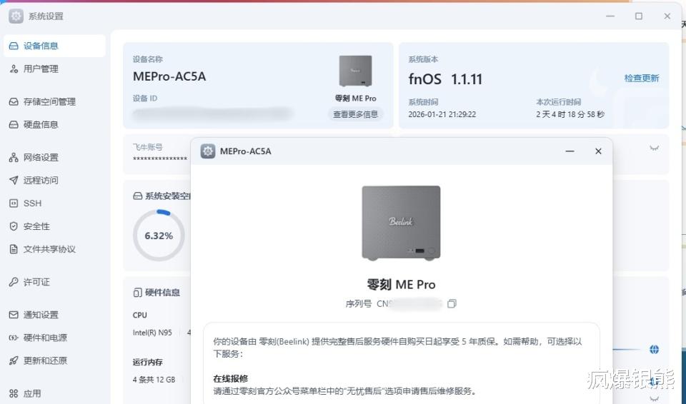Click the device name MEPro-AC5A text
The image size is (686, 404).
point(169,76)
